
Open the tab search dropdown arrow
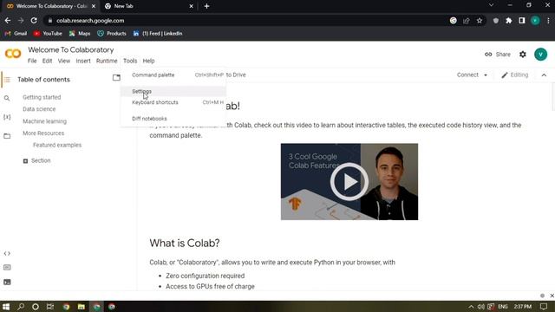pyautogui.click(x=491, y=5)
